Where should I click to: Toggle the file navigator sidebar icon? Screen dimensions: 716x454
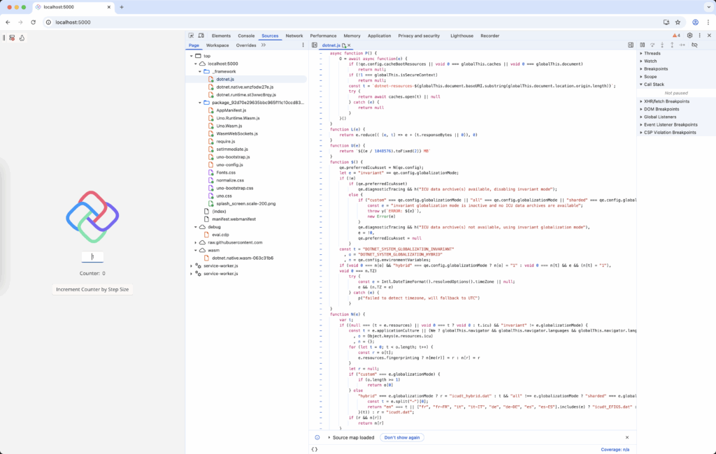tap(315, 45)
